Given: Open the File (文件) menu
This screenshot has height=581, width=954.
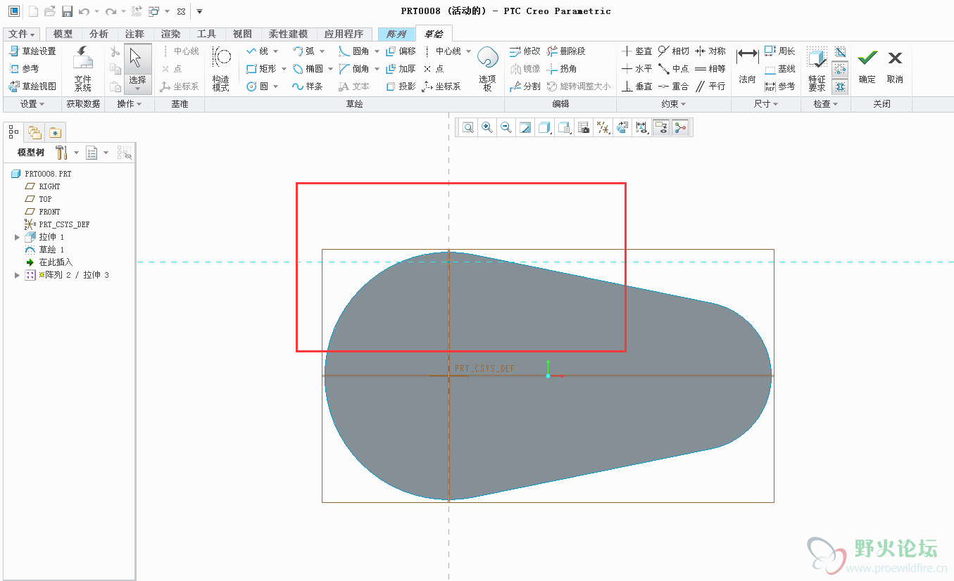Looking at the screenshot, I should (x=23, y=34).
